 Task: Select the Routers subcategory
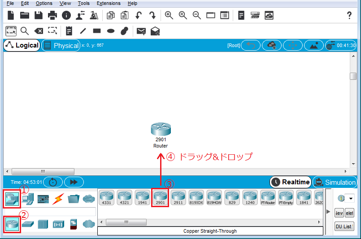tap(12, 224)
